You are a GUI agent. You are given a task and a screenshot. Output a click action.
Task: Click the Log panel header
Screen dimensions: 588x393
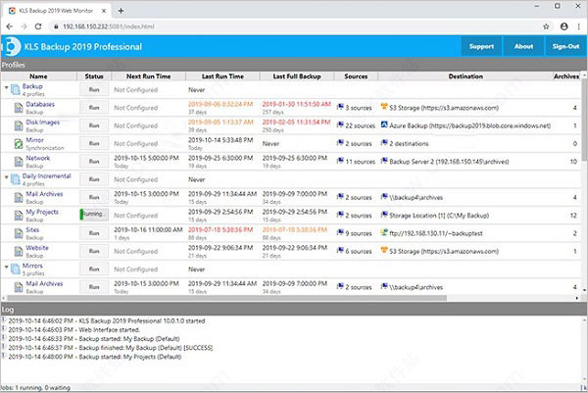point(294,310)
